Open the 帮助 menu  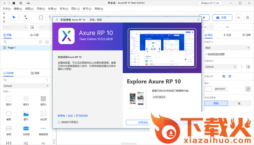coord(99,9)
